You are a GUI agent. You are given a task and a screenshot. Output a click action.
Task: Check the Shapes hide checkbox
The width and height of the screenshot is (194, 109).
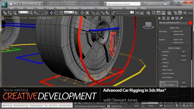pos(161,55)
